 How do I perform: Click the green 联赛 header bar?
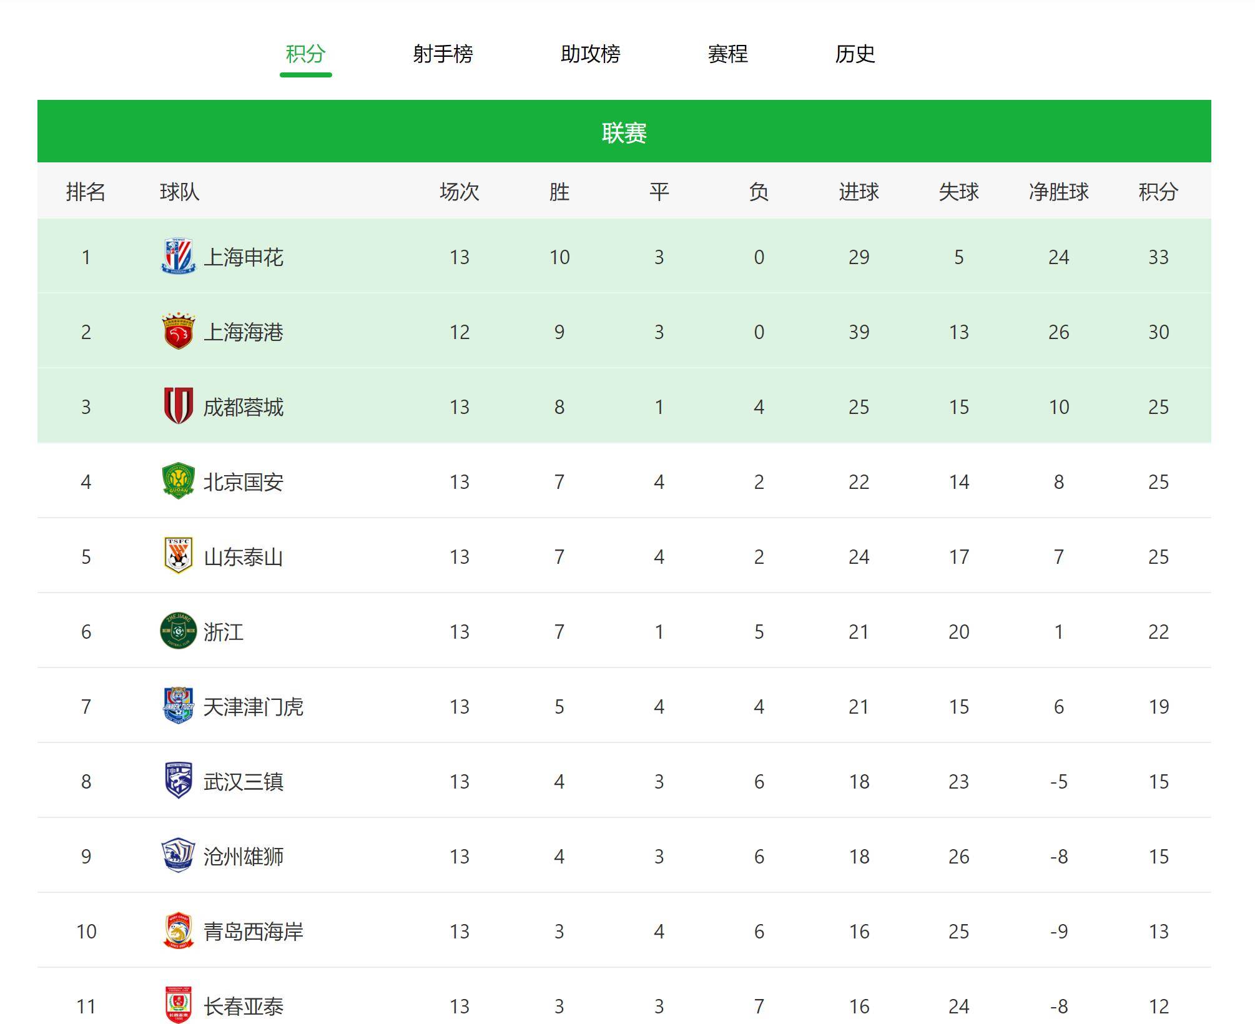624,131
